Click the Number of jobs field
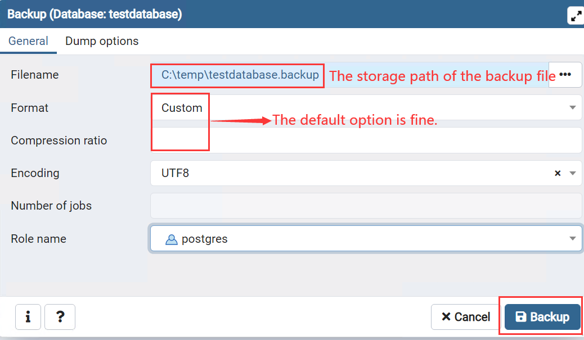Viewport: 584px width, 340px height. pos(366,206)
